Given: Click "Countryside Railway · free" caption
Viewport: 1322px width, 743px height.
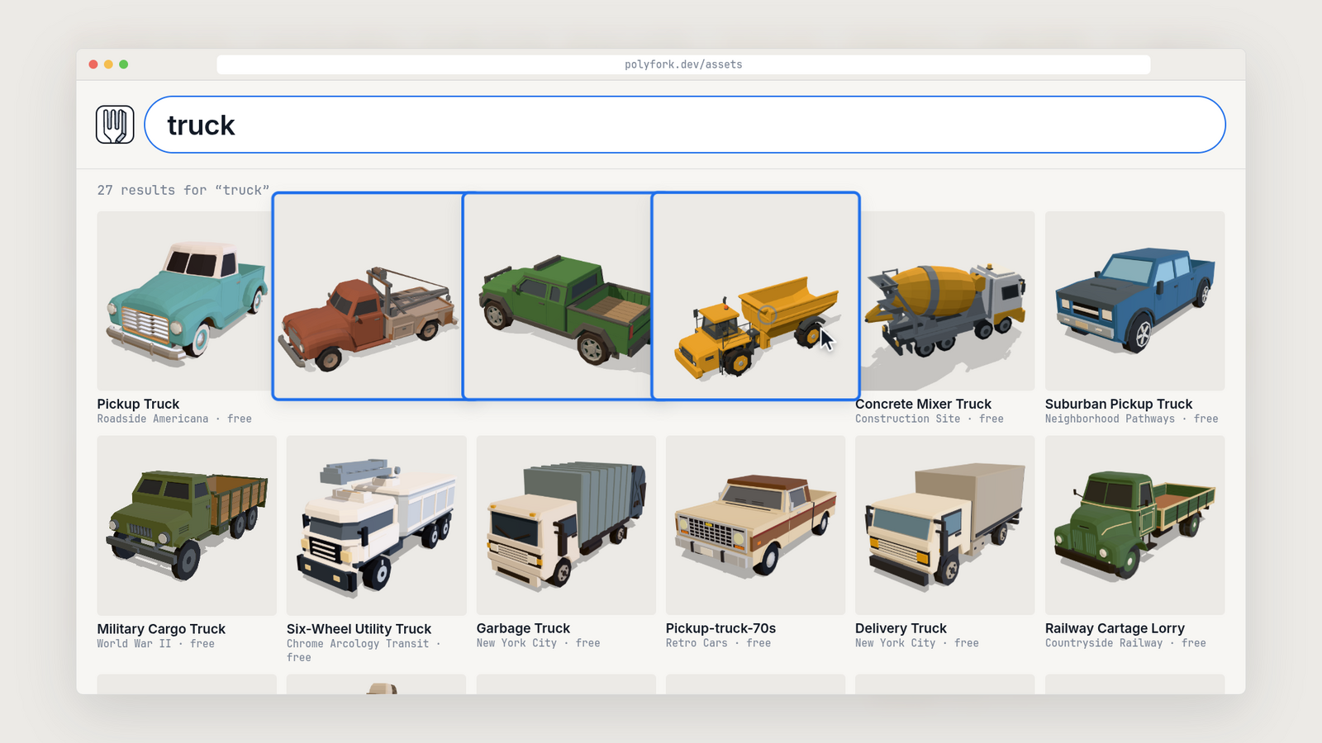Looking at the screenshot, I should (x=1125, y=643).
